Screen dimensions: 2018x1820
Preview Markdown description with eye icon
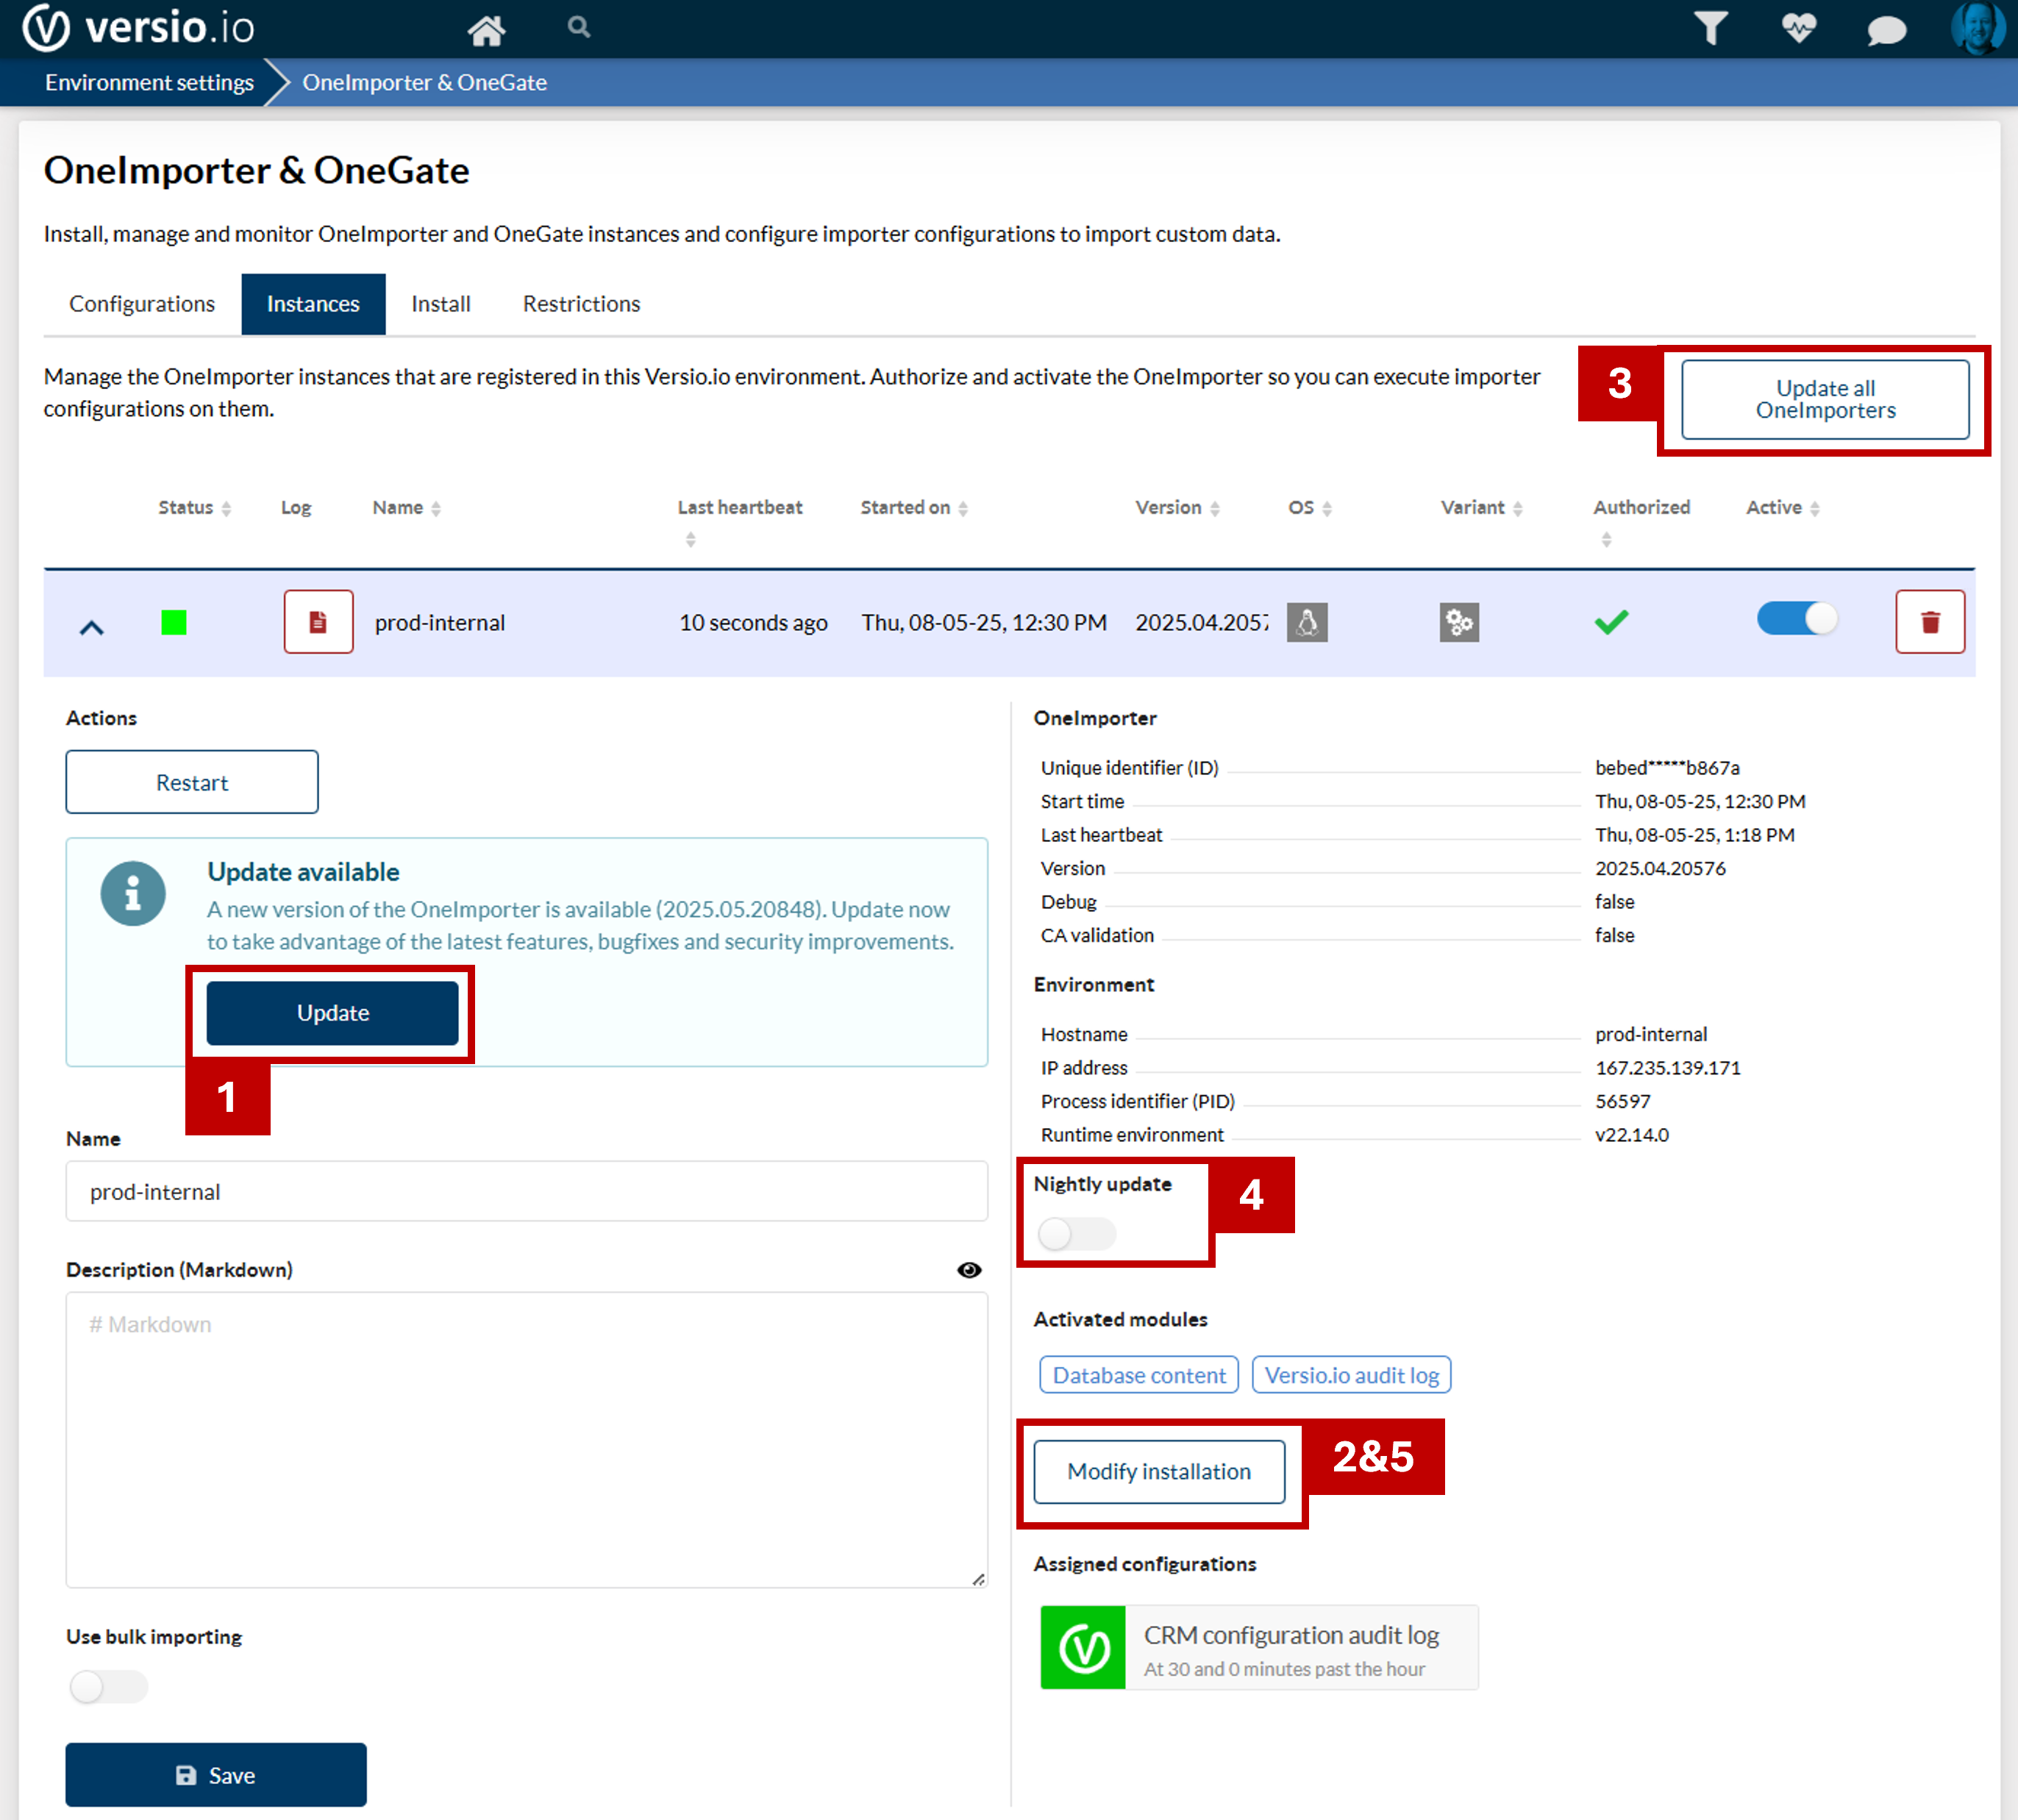tap(969, 1270)
